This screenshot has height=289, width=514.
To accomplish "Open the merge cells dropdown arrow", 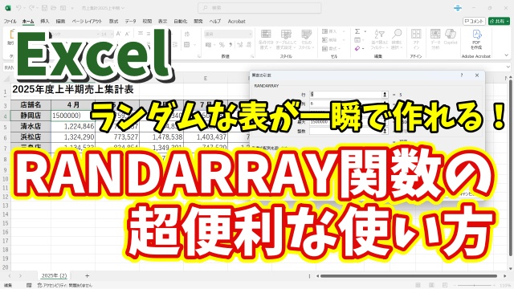I will pyautogui.click(x=194, y=45).
